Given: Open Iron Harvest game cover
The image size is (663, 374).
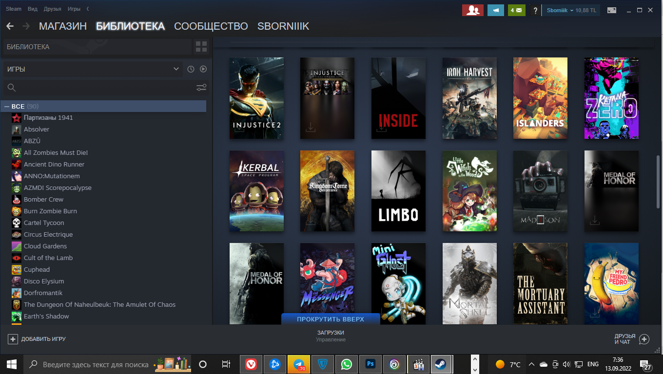Looking at the screenshot, I should (x=469, y=98).
